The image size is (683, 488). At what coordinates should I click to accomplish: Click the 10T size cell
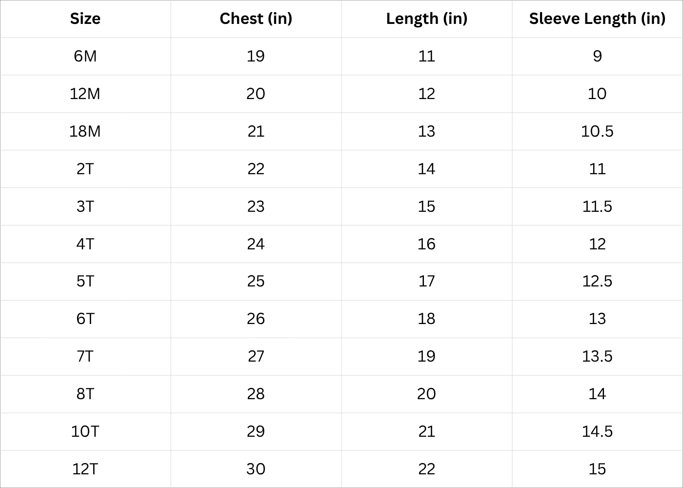[85, 431]
